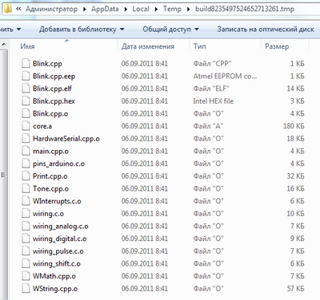Click the file icon next to WInterrupts.c.o
Screen dimensions: 320x300
(26, 201)
